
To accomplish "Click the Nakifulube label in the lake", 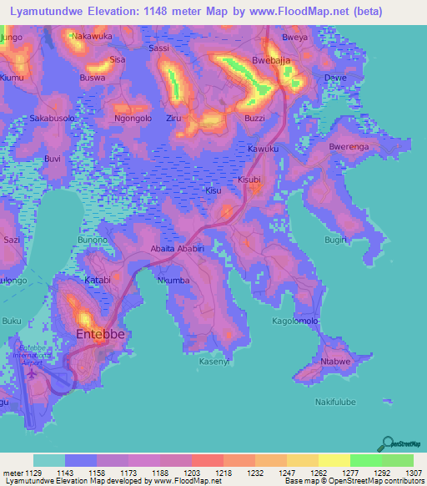I will point(335,402).
